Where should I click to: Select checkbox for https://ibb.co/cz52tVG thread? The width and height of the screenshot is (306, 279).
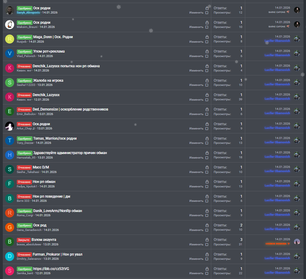pyautogui.click(x=207, y=273)
